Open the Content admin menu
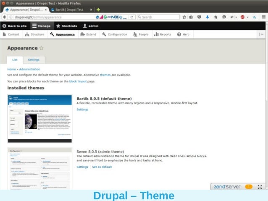This screenshot has width=268, height=201. 11,34
